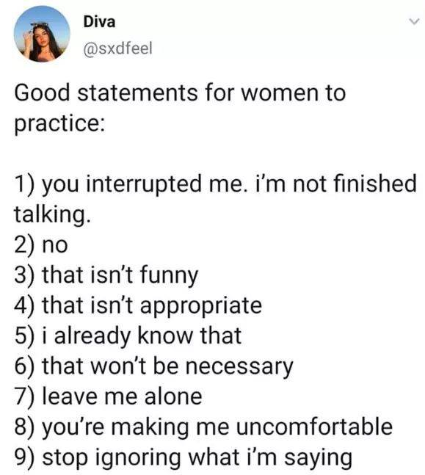Select statement 3 'that isn't funny'

[x=106, y=275]
